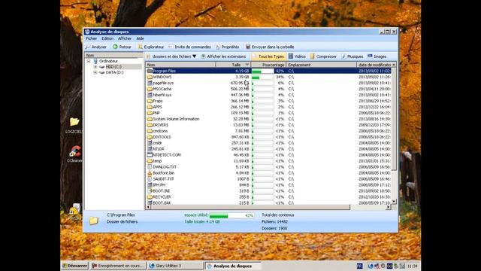
Task: Select the hiberfil.sys file icon
Action: click(150, 95)
